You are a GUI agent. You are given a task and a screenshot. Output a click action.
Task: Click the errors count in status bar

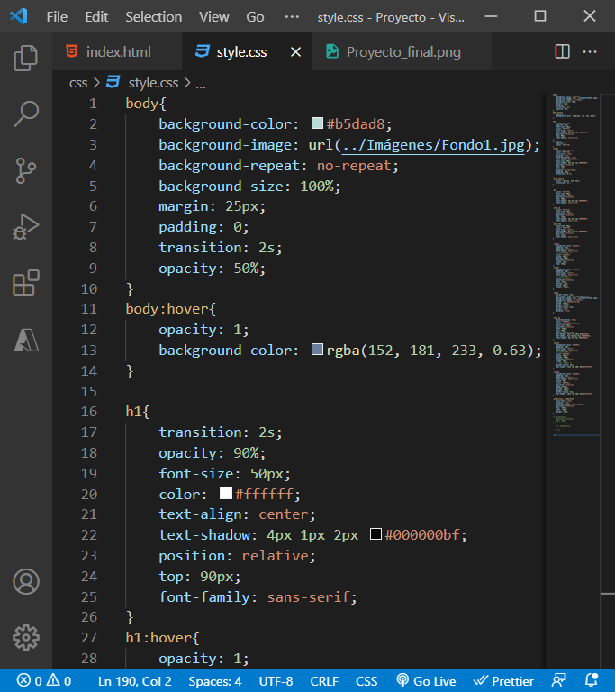(x=30, y=681)
